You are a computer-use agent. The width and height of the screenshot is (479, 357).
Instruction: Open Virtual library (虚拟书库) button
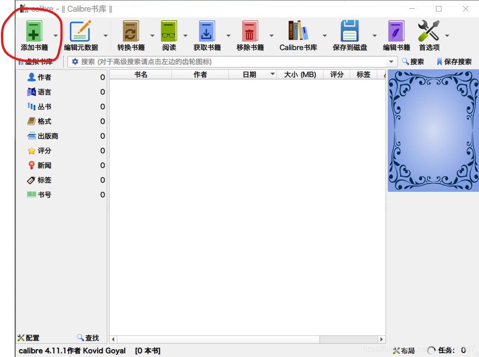pos(35,61)
